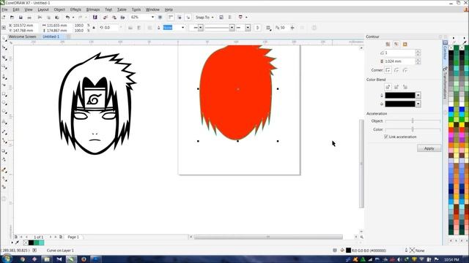
Task: Click the Color acceleration slider handle
Action: [413, 129]
